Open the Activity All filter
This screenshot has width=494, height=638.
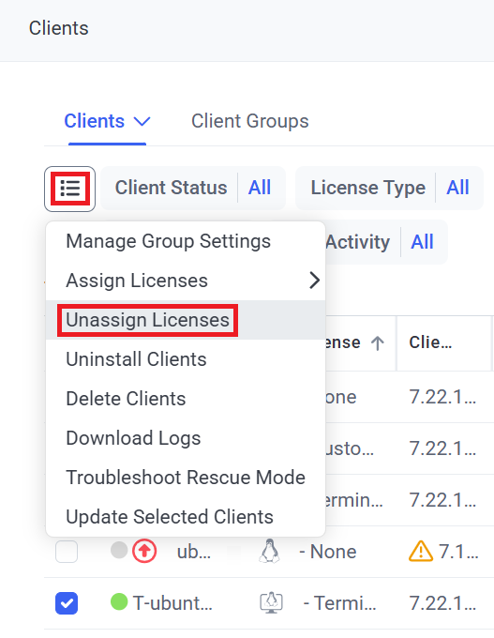[422, 242]
